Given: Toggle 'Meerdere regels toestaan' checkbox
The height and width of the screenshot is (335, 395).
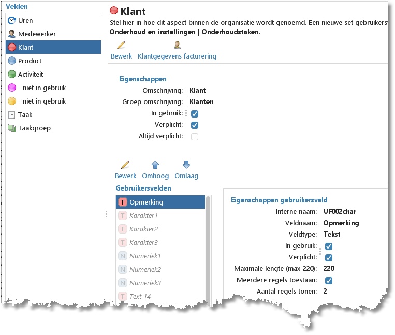Looking at the screenshot, I should click(x=329, y=280).
